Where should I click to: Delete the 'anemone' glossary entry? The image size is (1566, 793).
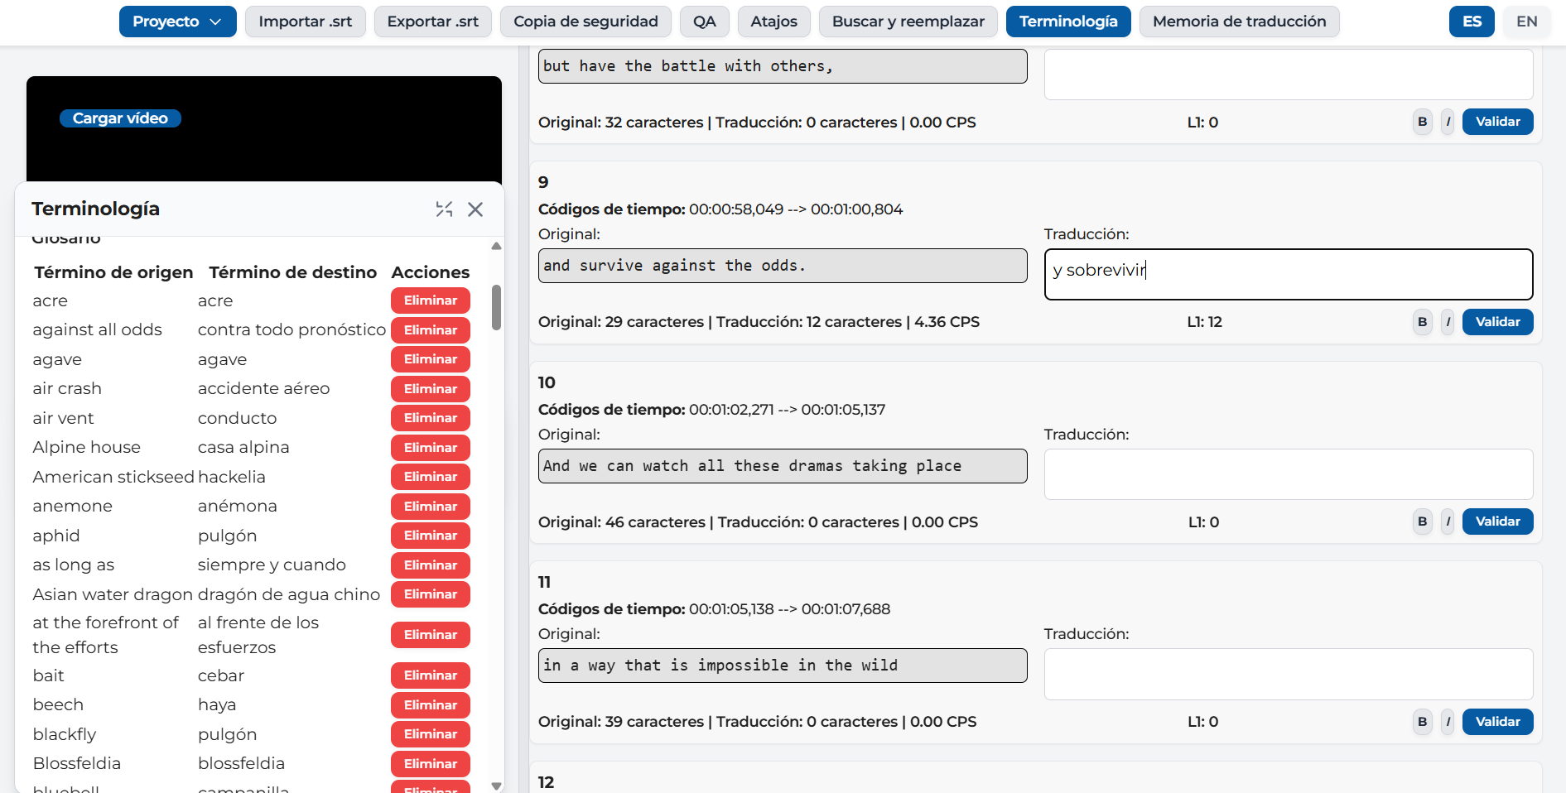[431, 507]
